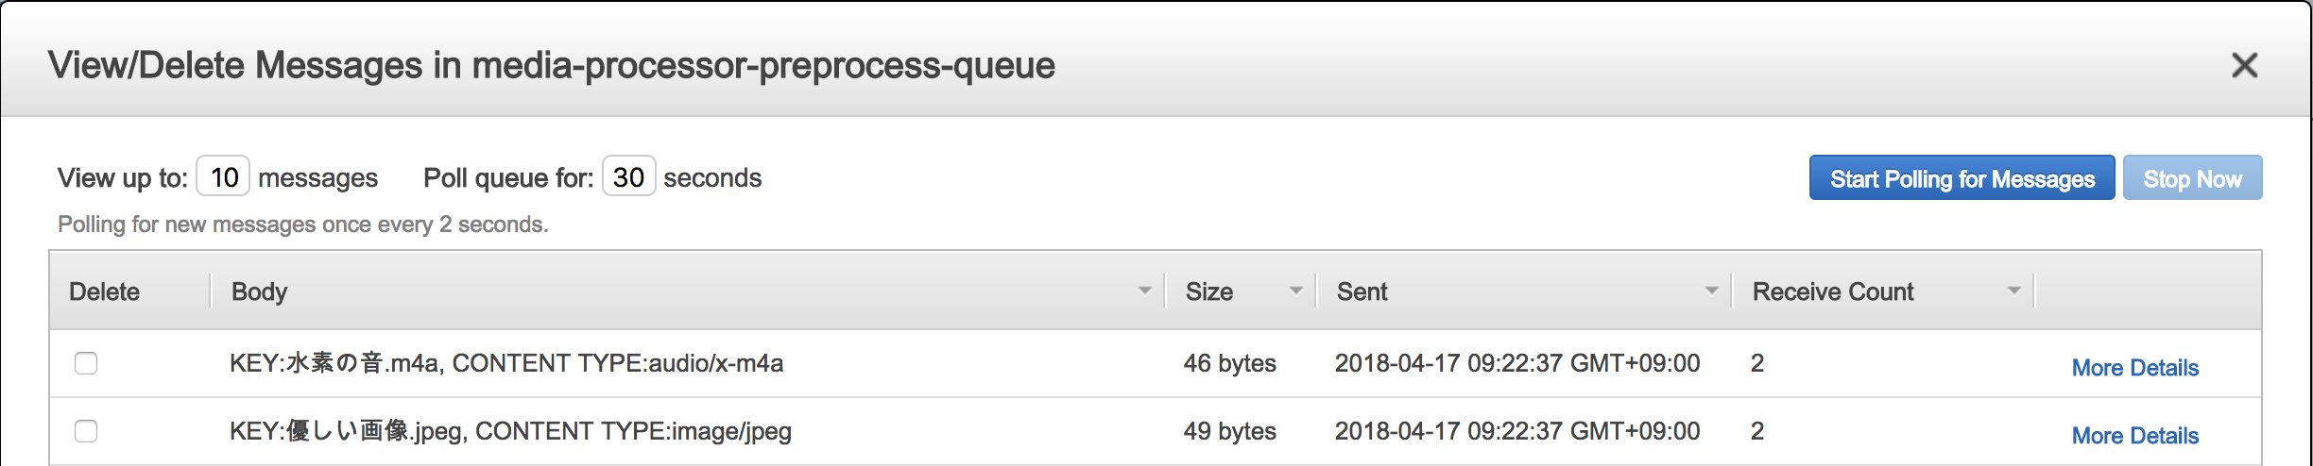The width and height of the screenshot is (2313, 466).
Task: Click the Delete column header
Action: pos(105,291)
